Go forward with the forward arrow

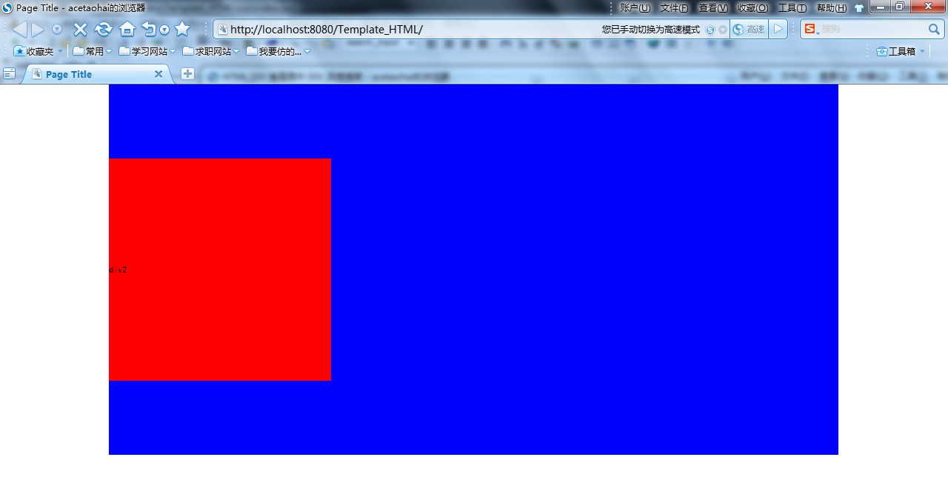[37, 30]
